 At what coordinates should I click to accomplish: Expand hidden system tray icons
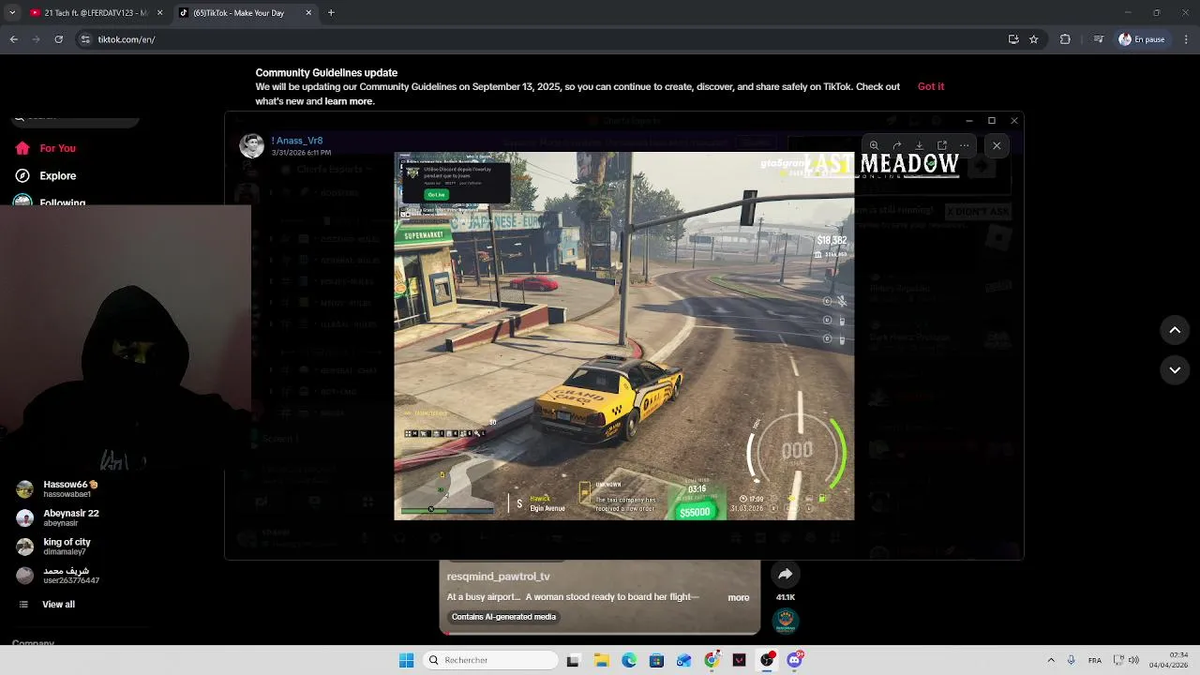tap(1051, 660)
